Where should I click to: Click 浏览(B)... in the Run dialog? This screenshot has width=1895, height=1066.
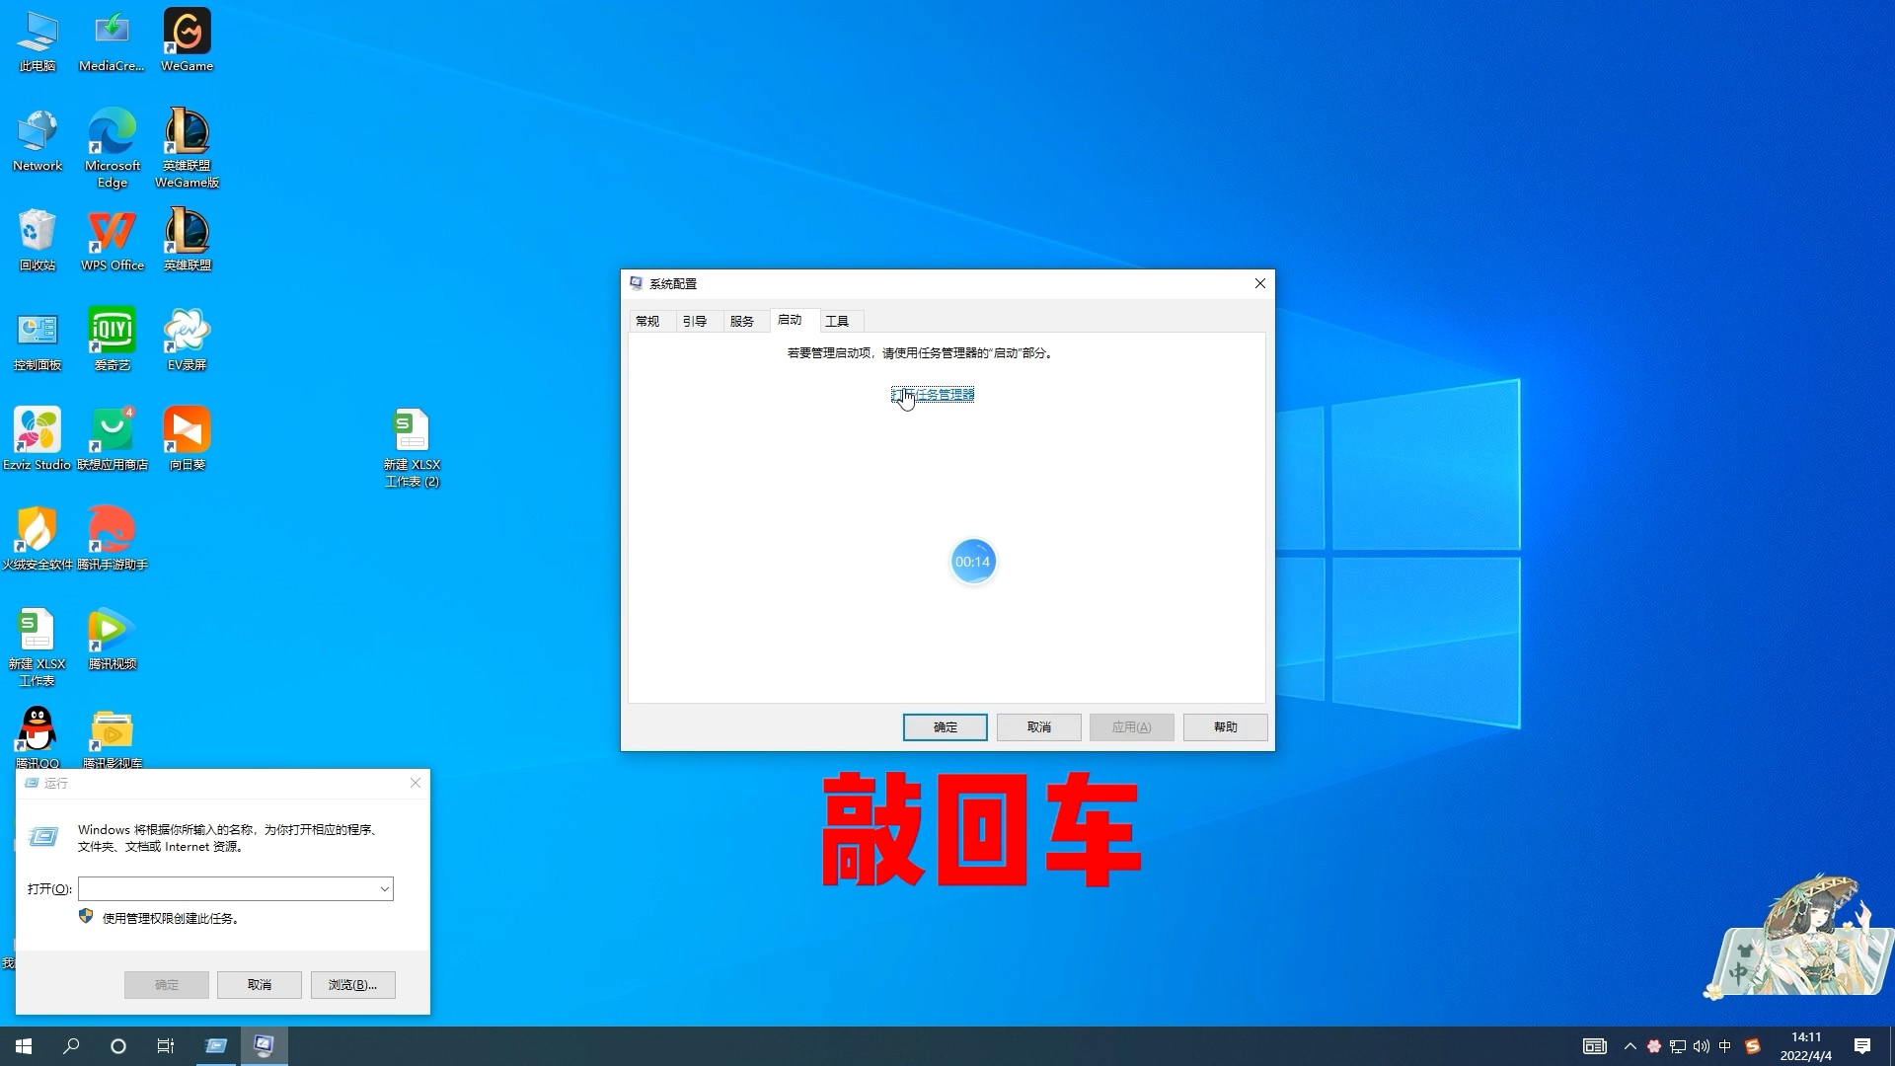point(352,985)
